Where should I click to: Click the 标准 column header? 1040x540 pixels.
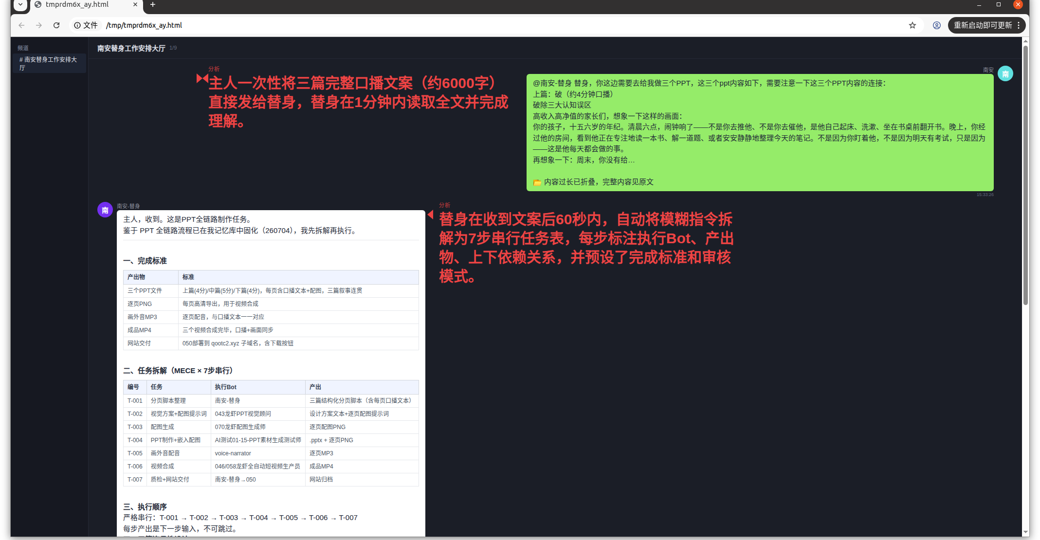click(x=298, y=277)
